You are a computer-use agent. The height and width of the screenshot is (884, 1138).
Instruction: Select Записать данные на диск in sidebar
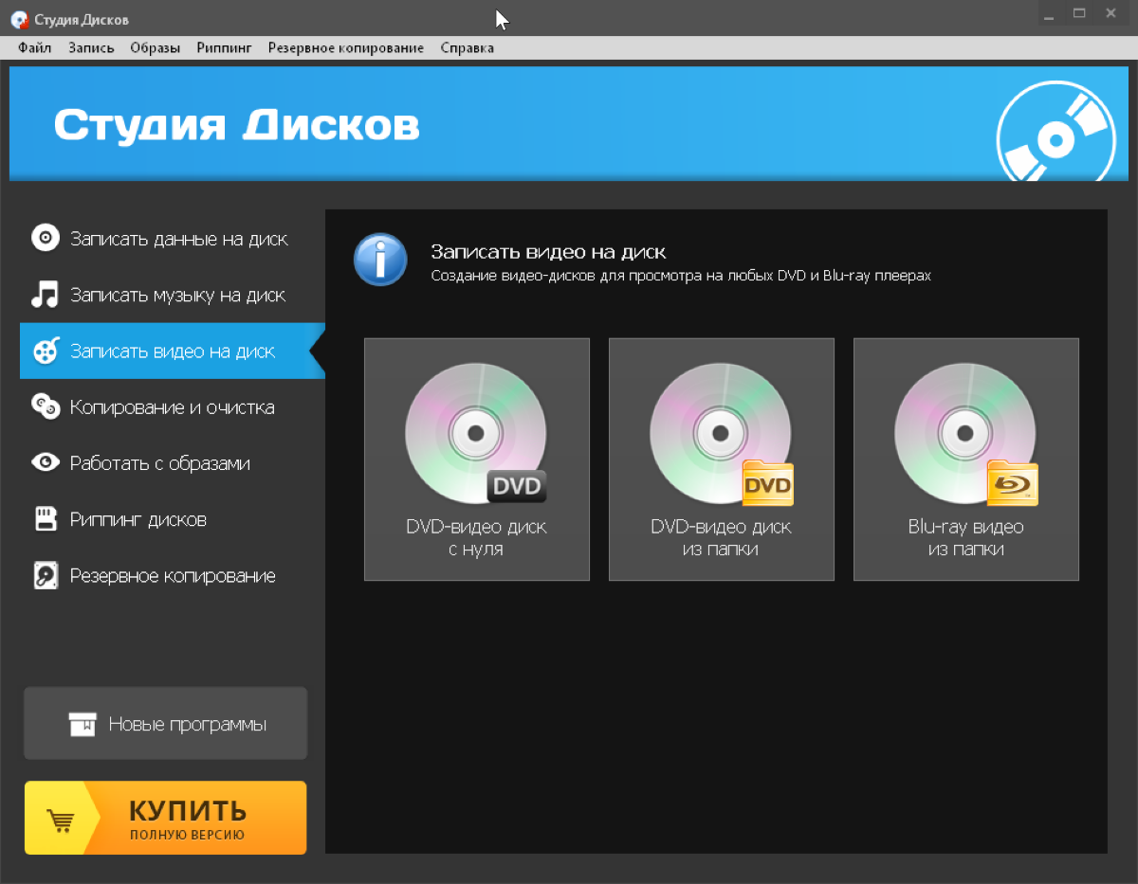tap(172, 239)
